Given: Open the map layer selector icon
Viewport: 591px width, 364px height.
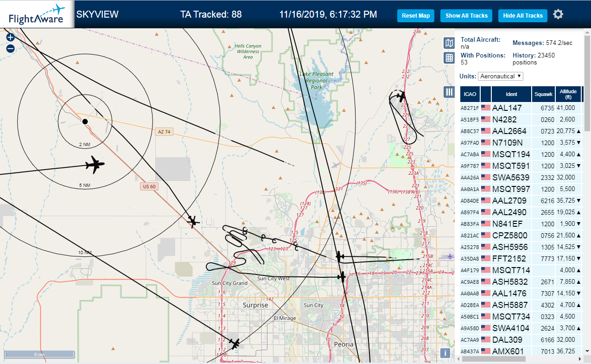Looking at the screenshot, I should [x=449, y=43].
